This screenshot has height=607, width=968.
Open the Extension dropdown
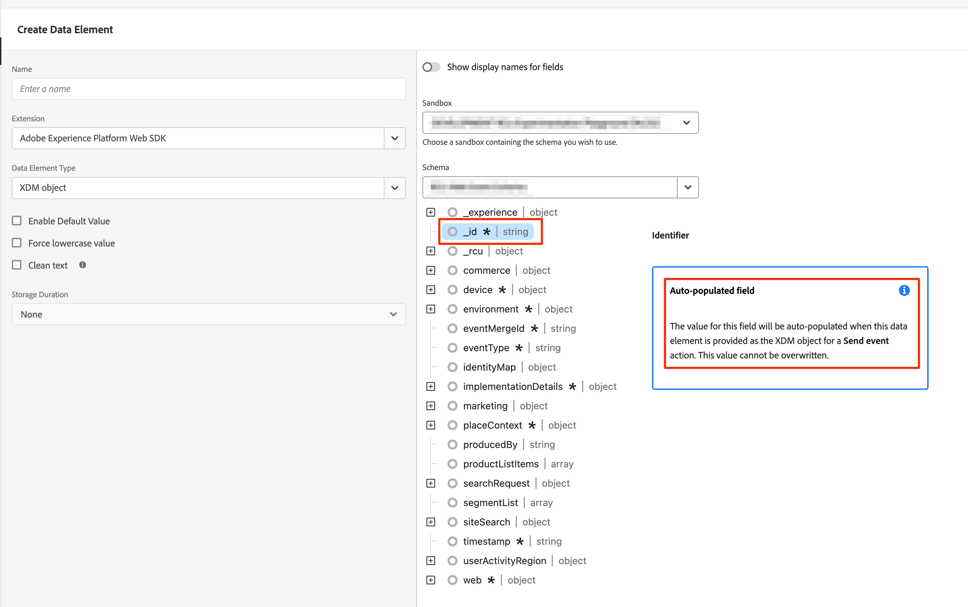(x=394, y=138)
